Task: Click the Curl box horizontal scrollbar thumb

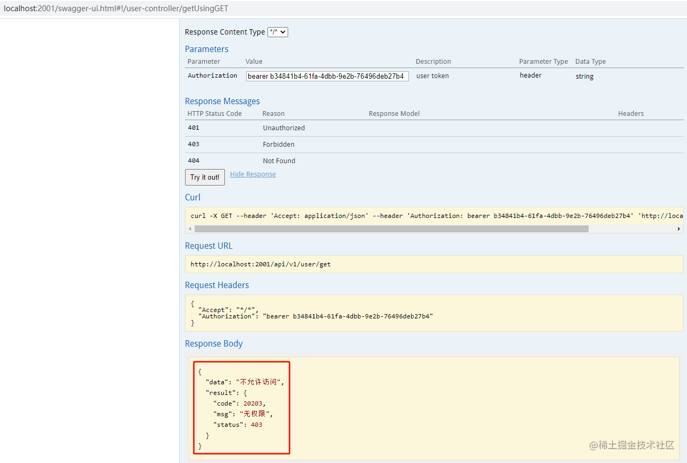Action: (x=391, y=229)
